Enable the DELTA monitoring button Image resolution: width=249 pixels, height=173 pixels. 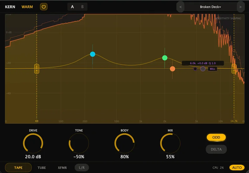point(216,149)
